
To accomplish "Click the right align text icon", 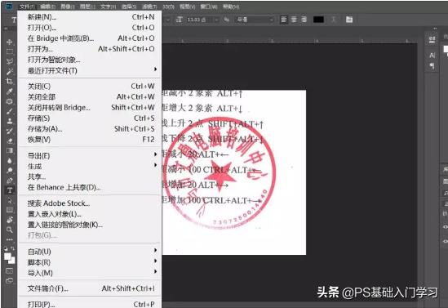I will coord(304,20).
